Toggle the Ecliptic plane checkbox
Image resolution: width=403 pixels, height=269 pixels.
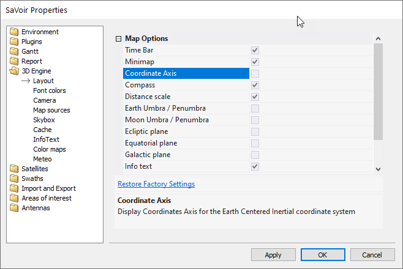click(255, 131)
